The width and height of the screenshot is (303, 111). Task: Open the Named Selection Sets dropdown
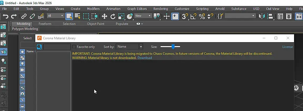click(240, 16)
